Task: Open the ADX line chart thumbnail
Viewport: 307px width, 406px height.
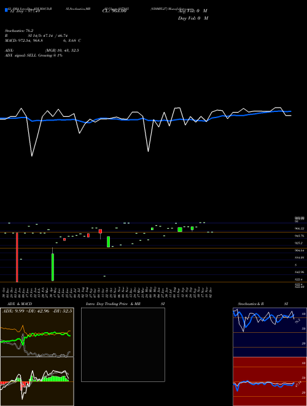Action: (x=37, y=332)
